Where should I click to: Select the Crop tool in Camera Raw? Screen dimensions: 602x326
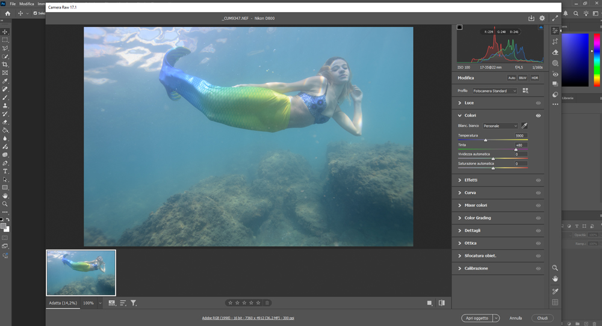555,42
